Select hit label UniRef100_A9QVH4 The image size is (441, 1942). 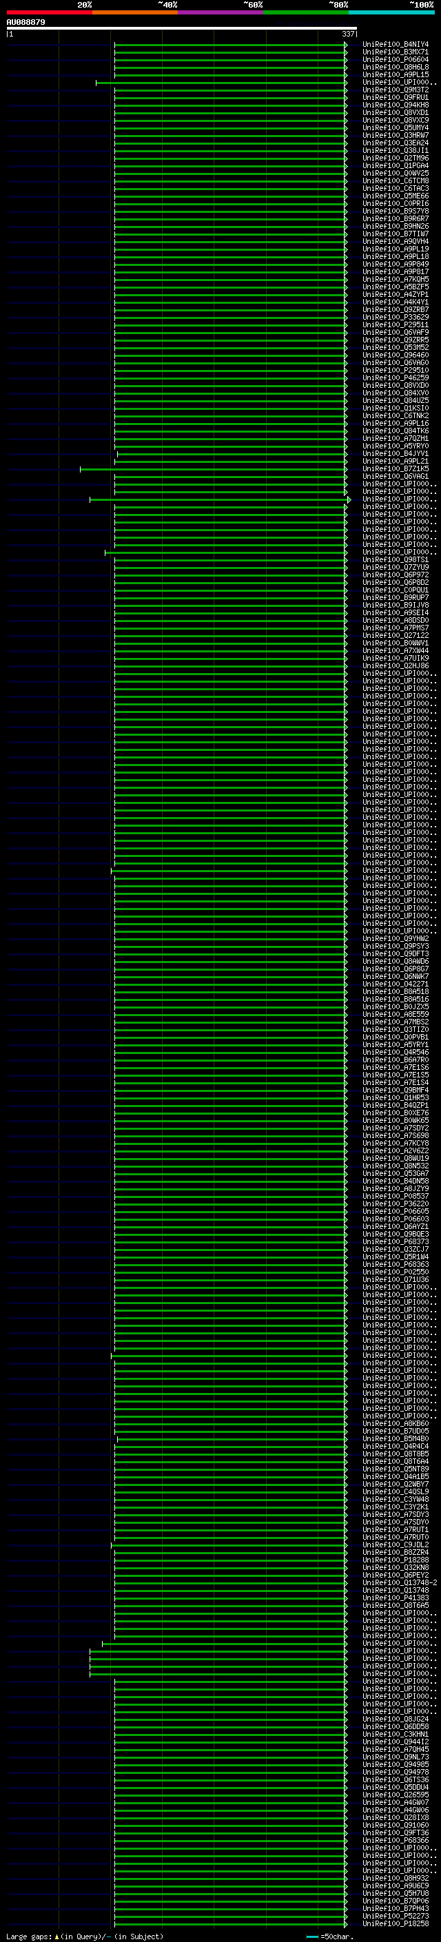point(396,241)
